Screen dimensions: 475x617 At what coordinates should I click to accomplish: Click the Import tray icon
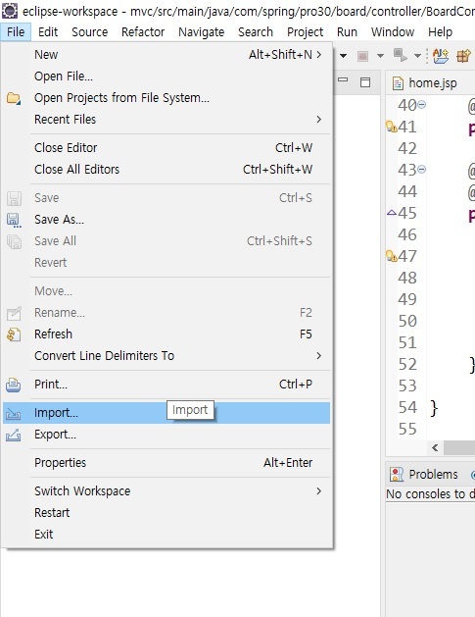click(14, 413)
